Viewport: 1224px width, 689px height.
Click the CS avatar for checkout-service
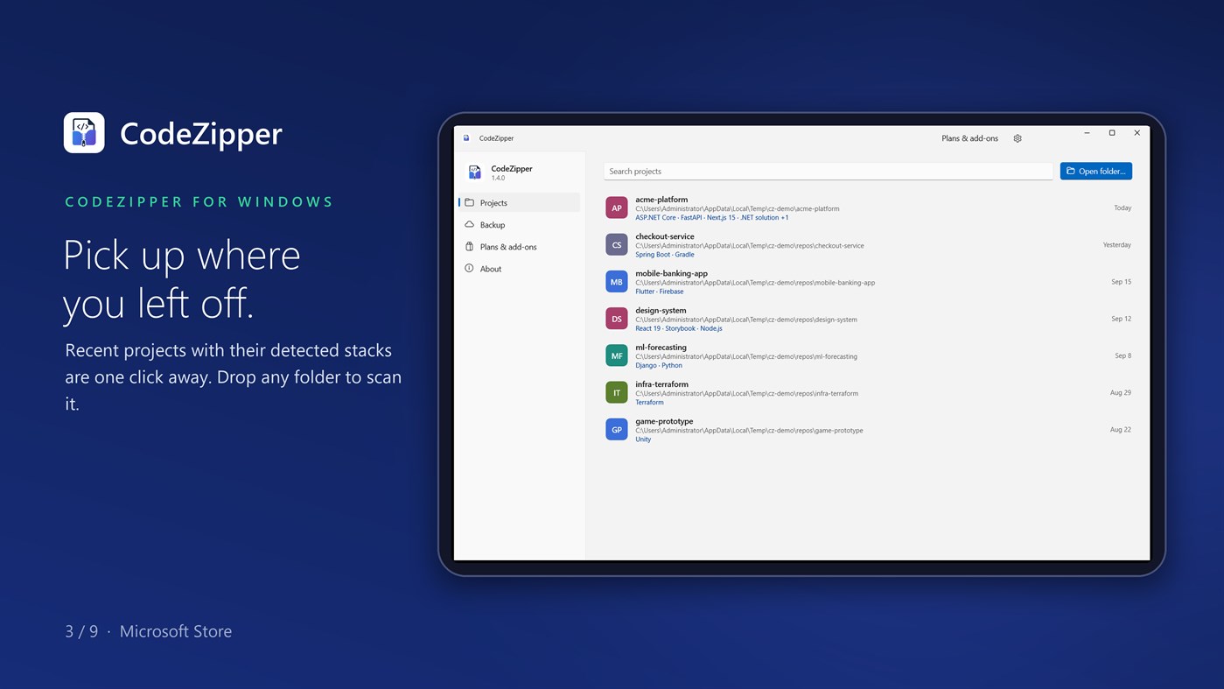pyautogui.click(x=617, y=244)
